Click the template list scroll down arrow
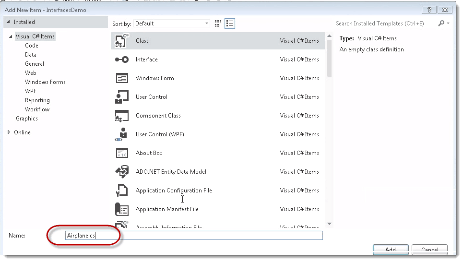Screen dimensions: 463x262 point(329,224)
